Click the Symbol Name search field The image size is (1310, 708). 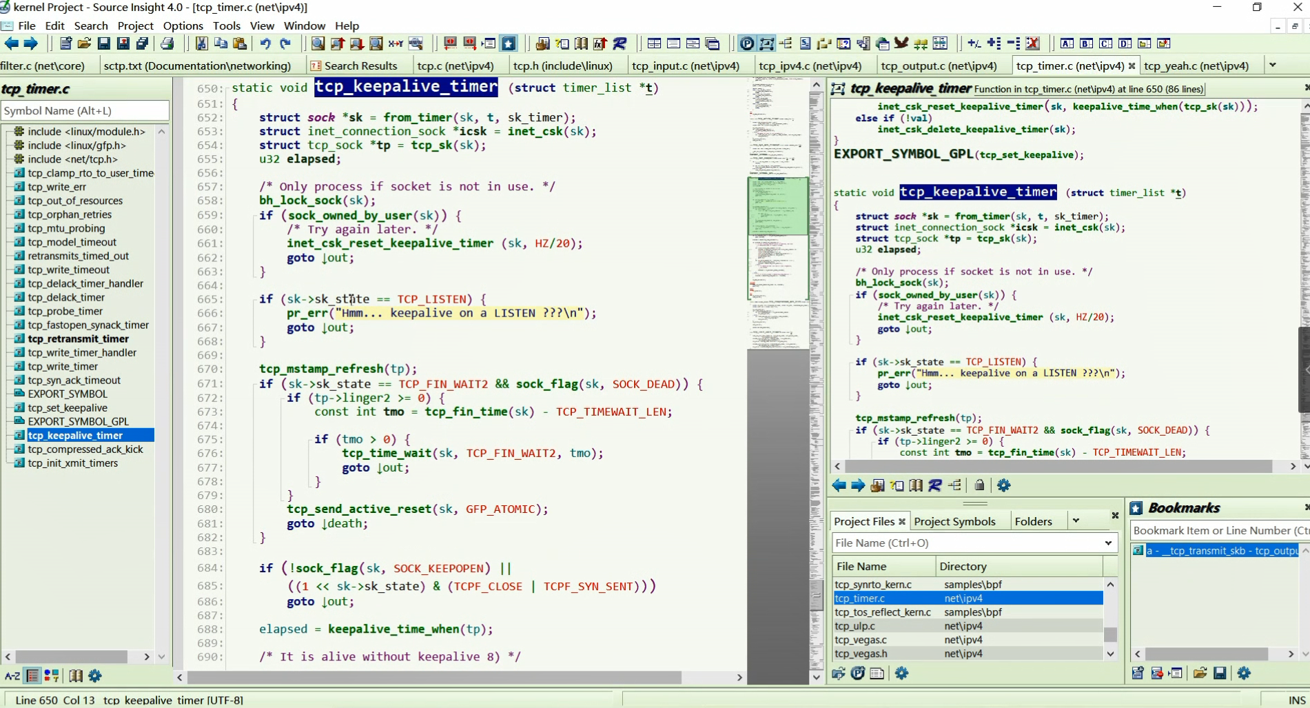pyautogui.click(x=85, y=110)
